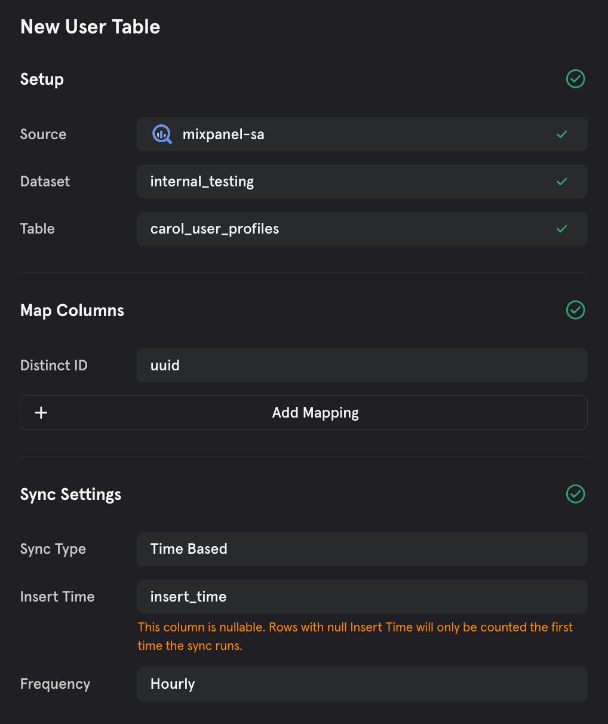Viewport: 608px width, 724px height.
Task: Click the Add Mapping button
Action: tap(315, 413)
